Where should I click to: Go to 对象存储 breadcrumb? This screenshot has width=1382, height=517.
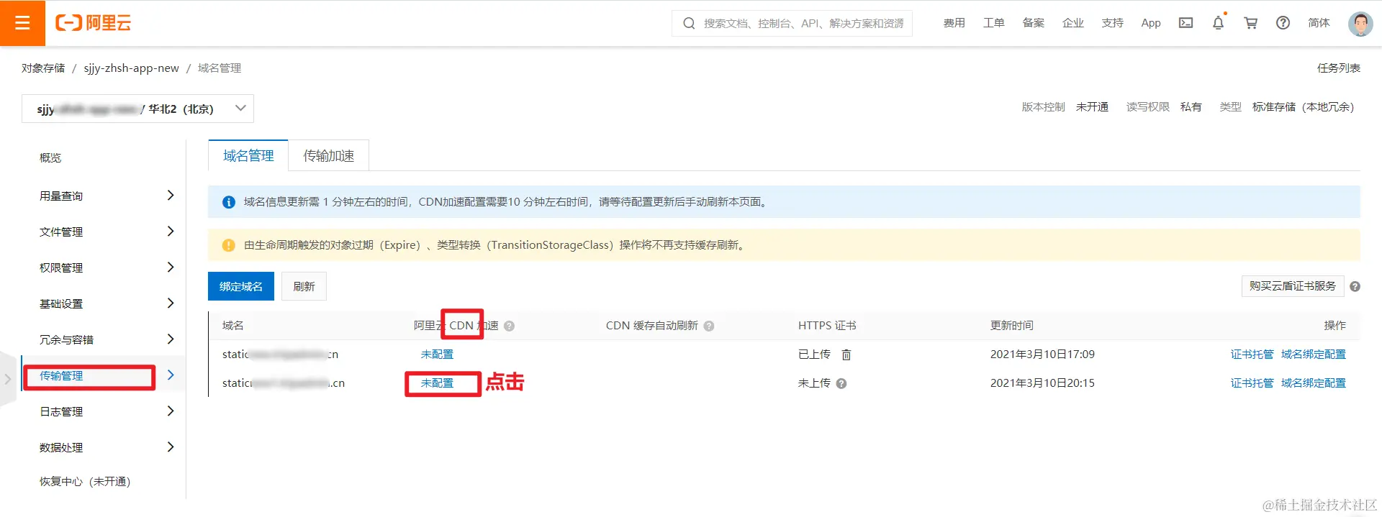(43, 68)
